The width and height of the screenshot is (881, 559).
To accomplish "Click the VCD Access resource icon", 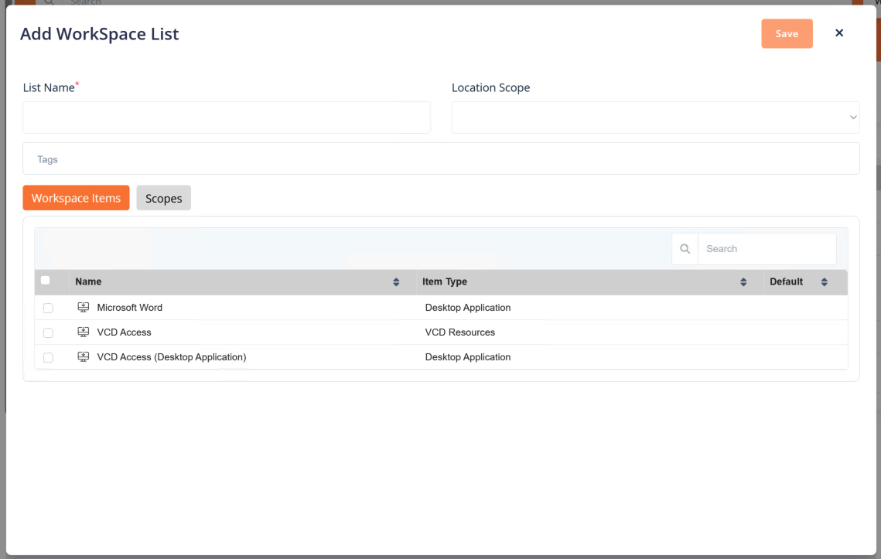I will tap(84, 332).
